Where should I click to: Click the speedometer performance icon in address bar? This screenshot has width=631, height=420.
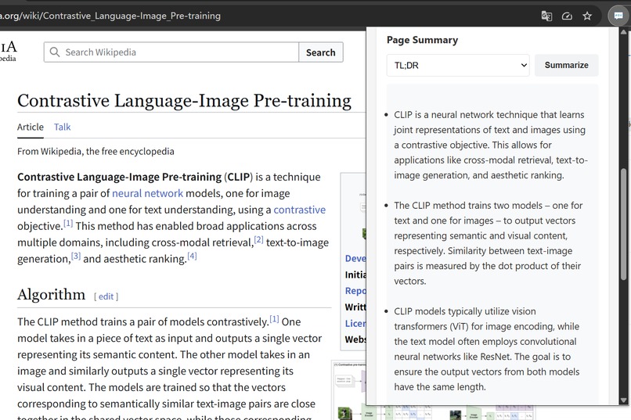(x=567, y=16)
